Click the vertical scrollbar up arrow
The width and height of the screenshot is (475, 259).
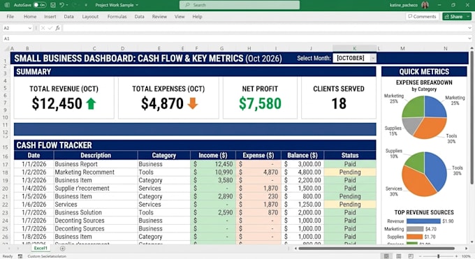(x=472, y=48)
